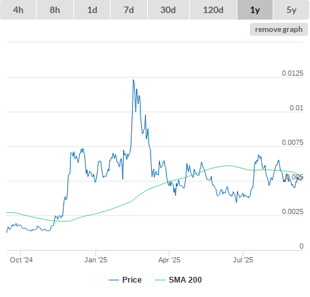Click the 0.01 y-axis value label
The height and width of the screenshot is (297, 310).
(x=296, y=108)
